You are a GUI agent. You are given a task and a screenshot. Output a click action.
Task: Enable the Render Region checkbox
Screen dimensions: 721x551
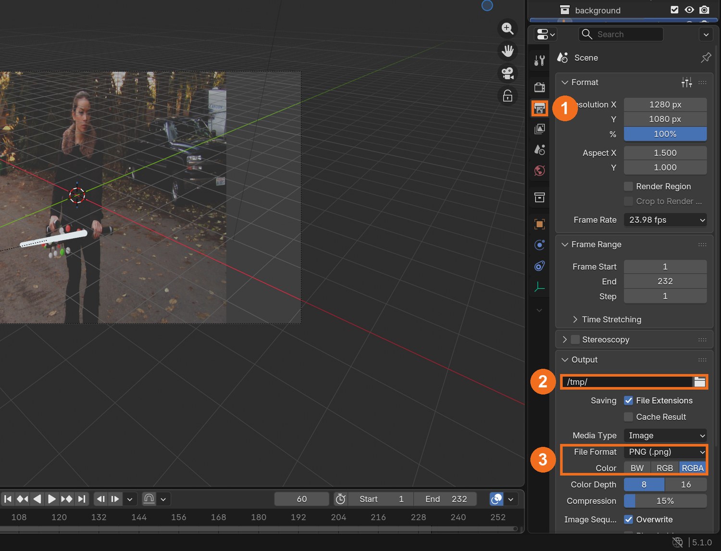coord(628,186)
